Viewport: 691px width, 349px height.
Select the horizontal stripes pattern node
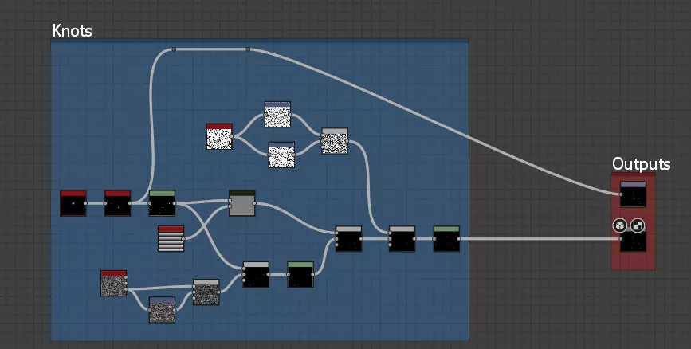coord(171,239)
